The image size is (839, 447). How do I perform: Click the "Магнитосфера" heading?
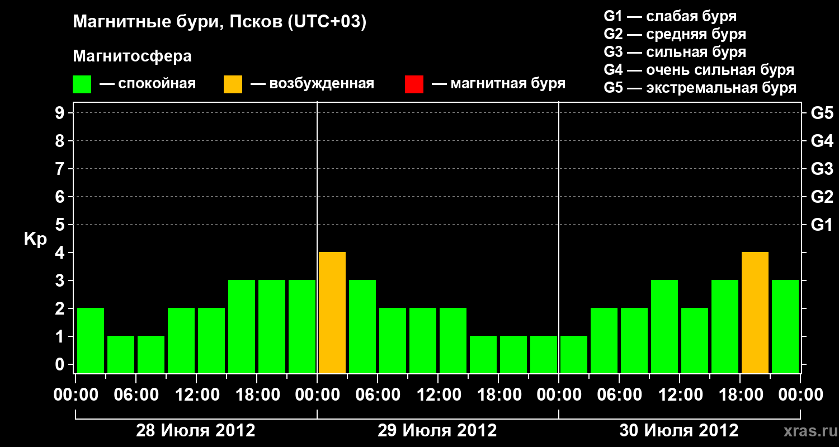132,56
